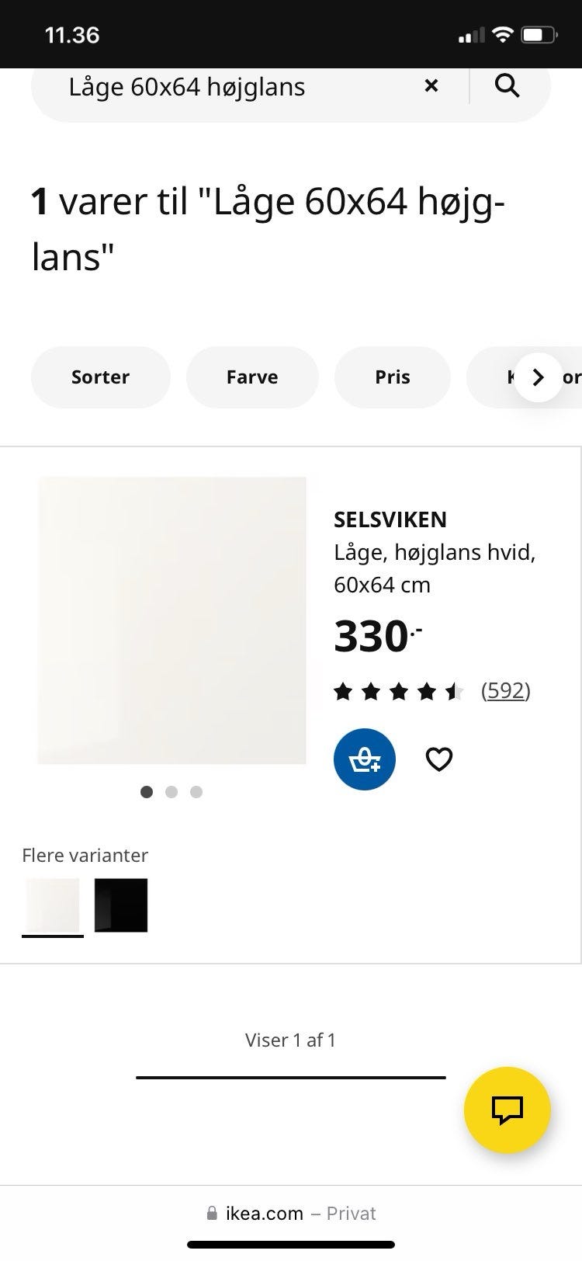Tap the five-star rating row
The height and width of the screenshot is (1261, 582).
pyautogui.click(x=398, y=691)
